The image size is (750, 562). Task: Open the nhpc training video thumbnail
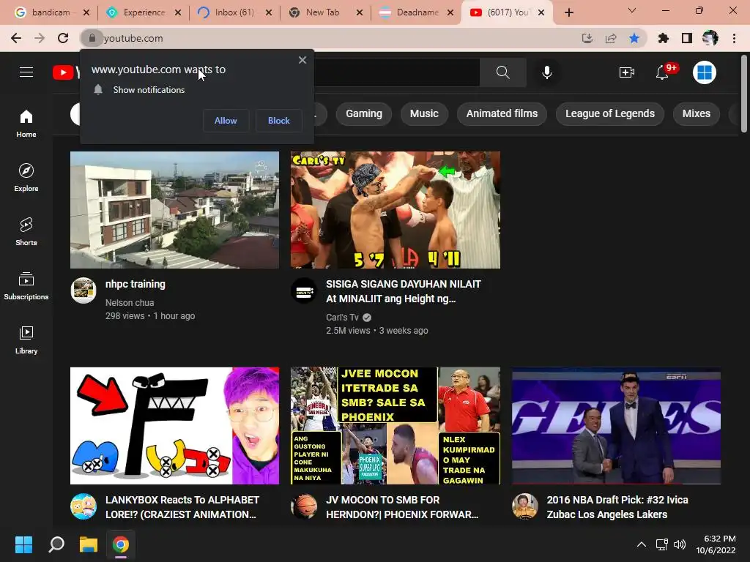coord(174,210)
